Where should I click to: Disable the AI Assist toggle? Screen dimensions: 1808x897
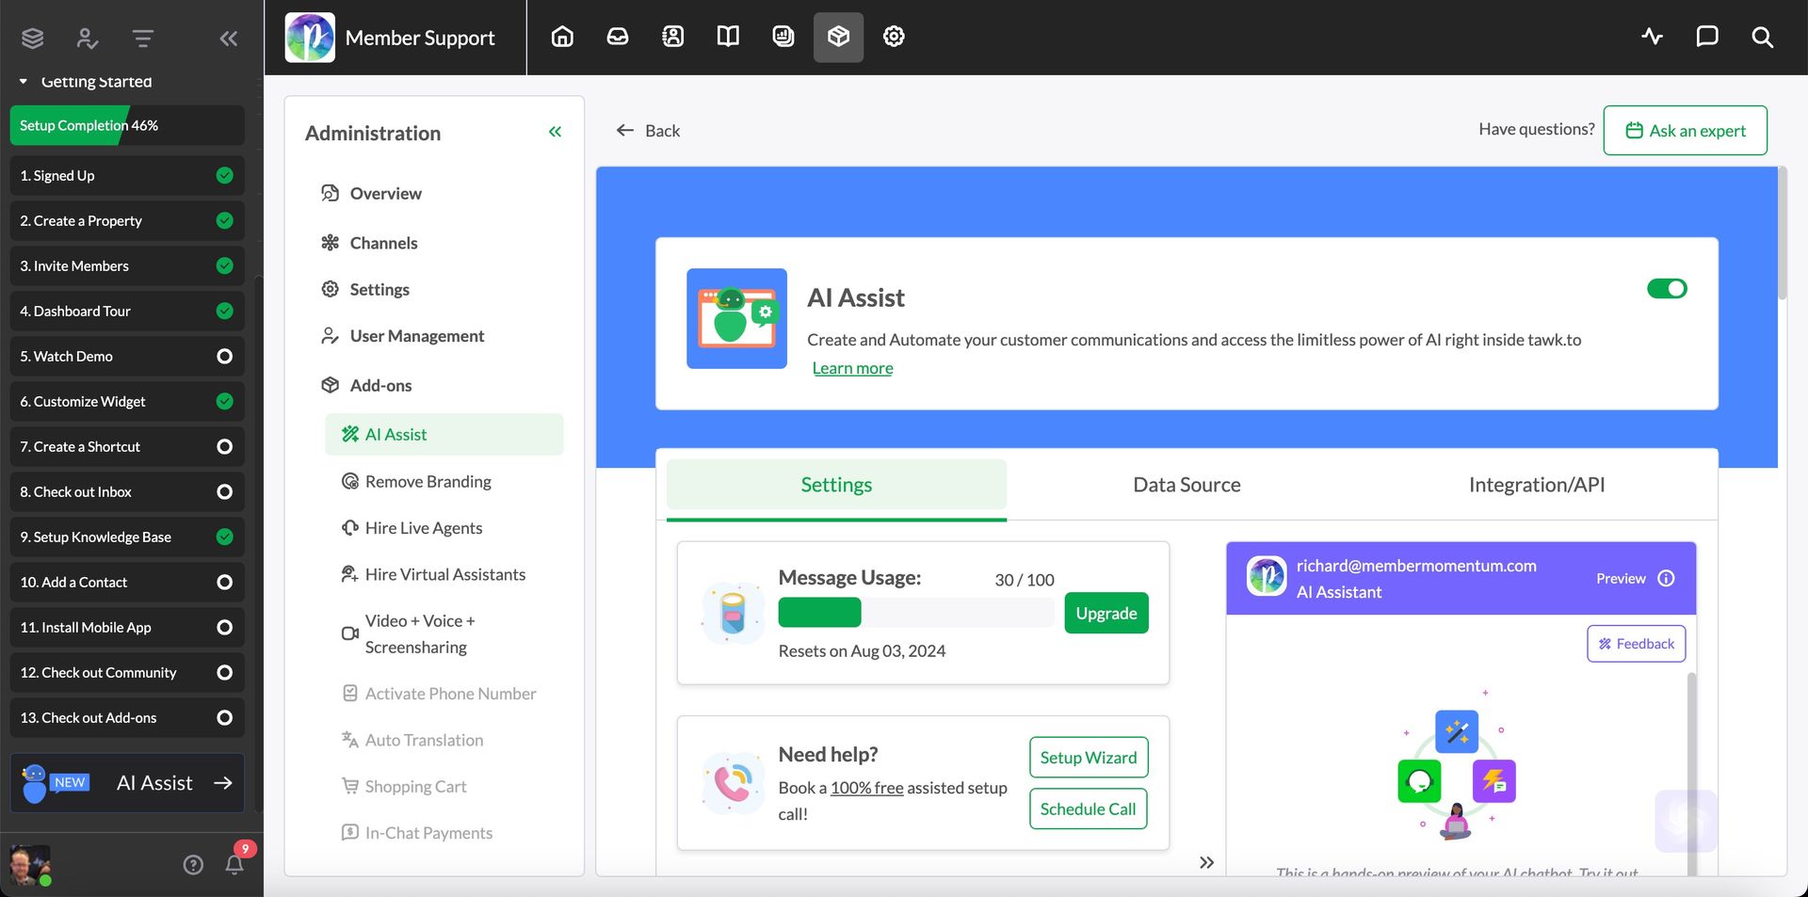pyautogui.click(x=1668, y=289)
